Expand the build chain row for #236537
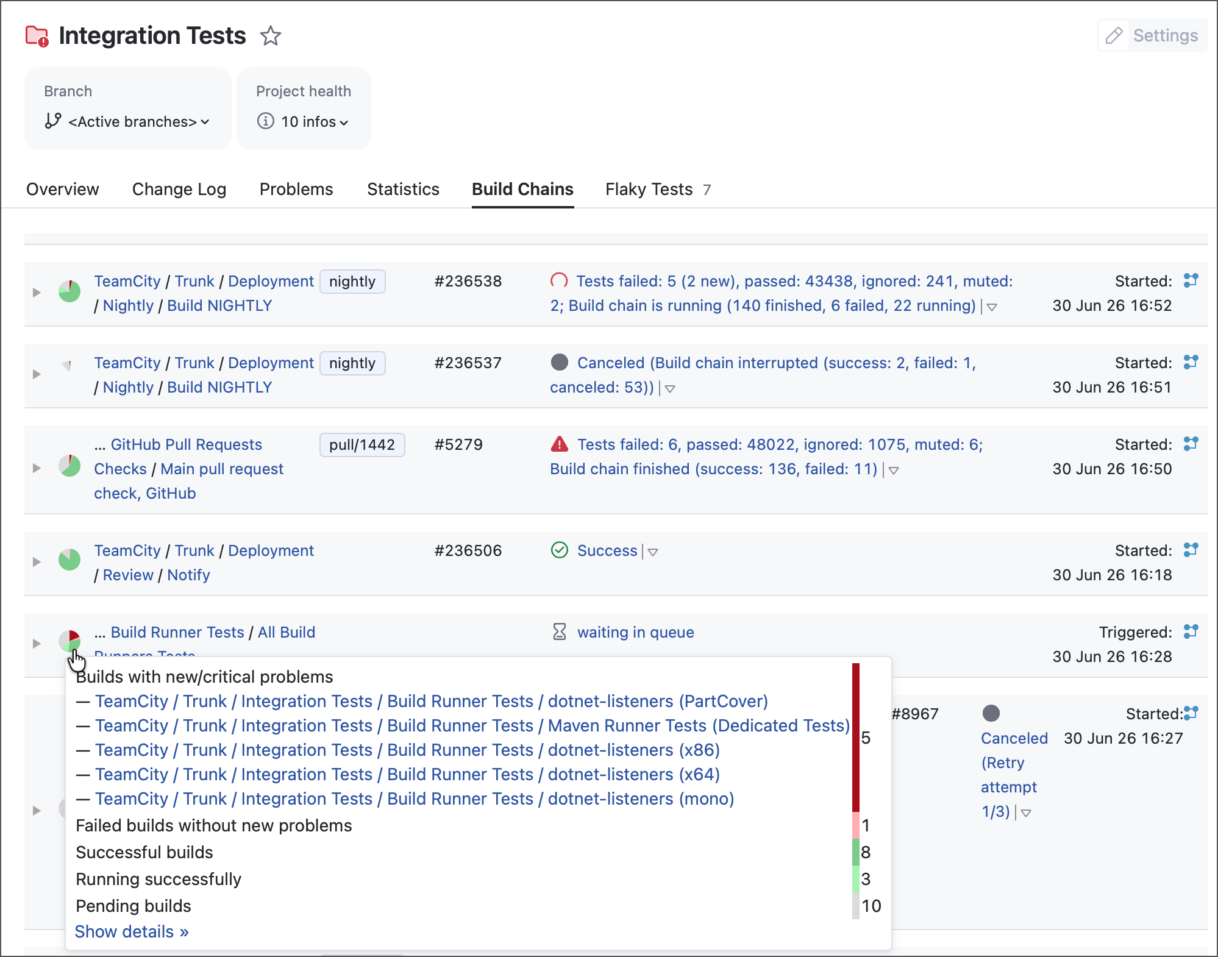 tap(37, 374)
